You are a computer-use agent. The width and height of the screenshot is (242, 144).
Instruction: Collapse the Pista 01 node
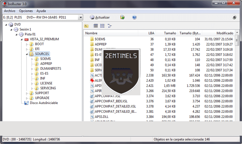click(16, 35)
